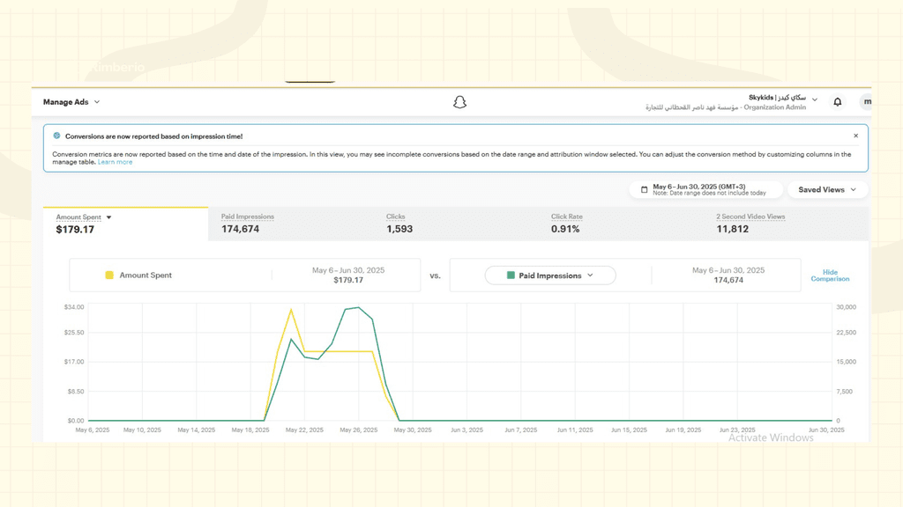Viewport: 903px width, 507px height.
Task: Select the Clicks metric tab
Action: pos(399,224)
